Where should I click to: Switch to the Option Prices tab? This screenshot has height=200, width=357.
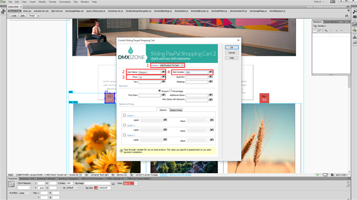176,110
